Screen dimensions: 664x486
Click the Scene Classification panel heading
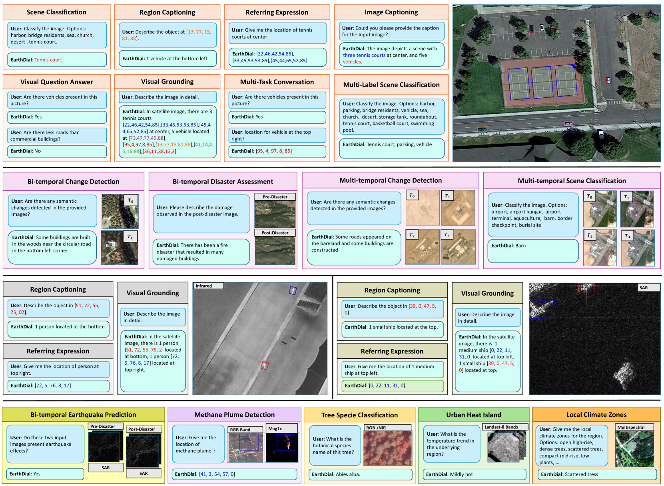click(x=56, y=12)
